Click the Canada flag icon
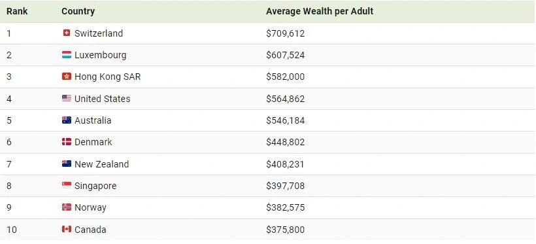 67,230
